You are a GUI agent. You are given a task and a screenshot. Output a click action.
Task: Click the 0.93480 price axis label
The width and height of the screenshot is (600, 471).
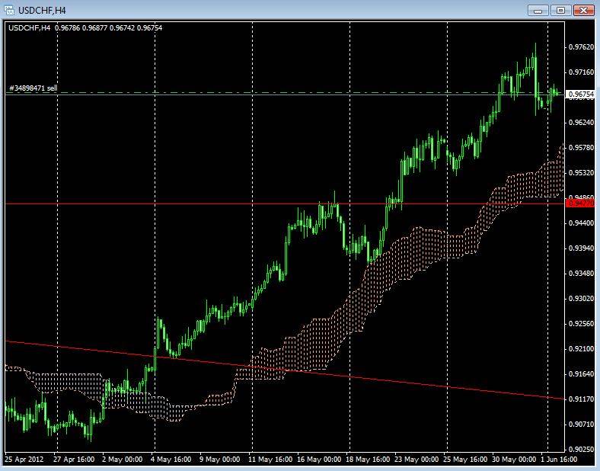[580, 274]
